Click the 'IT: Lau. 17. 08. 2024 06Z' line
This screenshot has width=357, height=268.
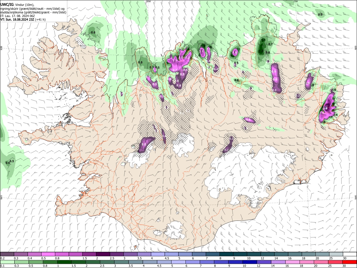[x=18, y=16]
